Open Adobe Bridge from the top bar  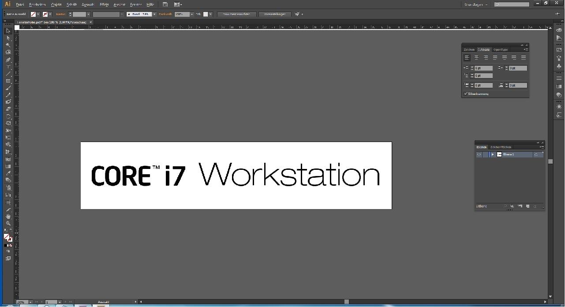[165, 4]
